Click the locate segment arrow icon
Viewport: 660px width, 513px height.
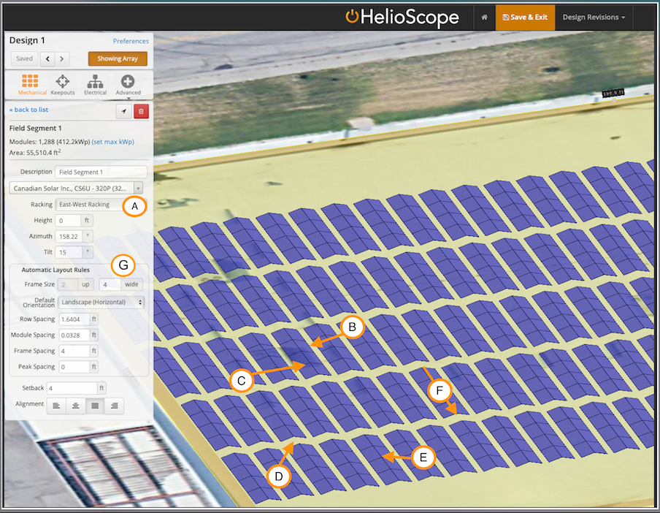(x=124, y=111)
